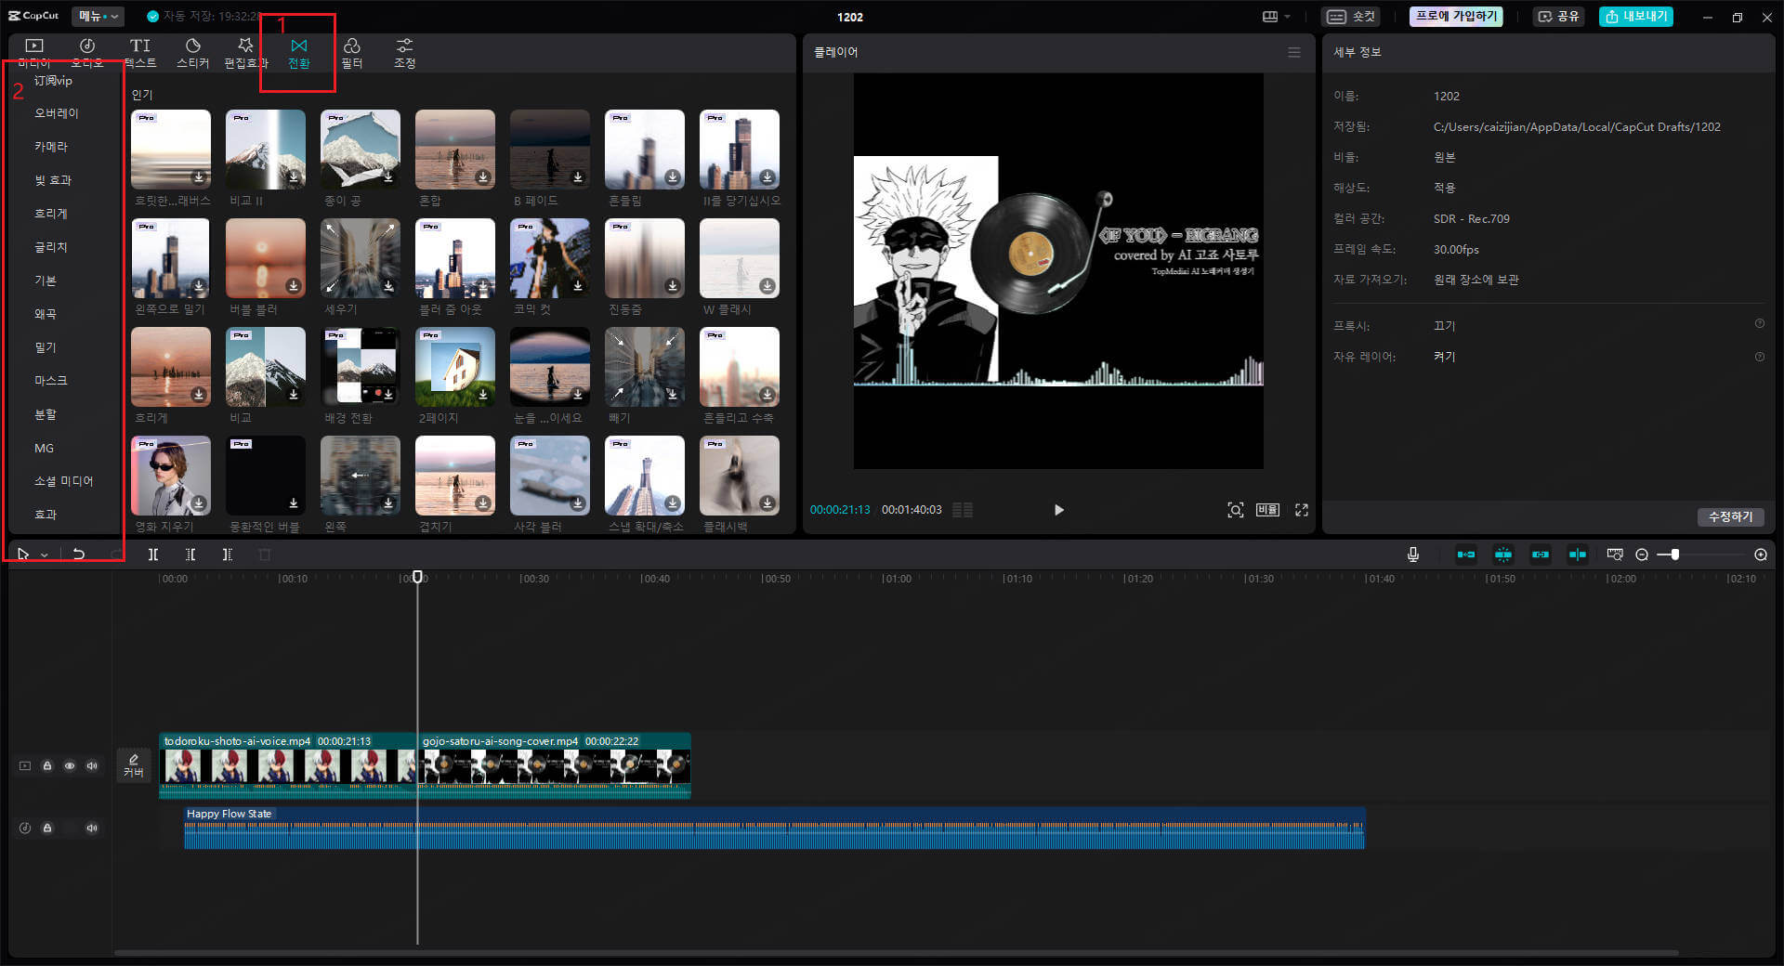Delete left of playhead
1784x966 pixels.
tap(190, 555)
